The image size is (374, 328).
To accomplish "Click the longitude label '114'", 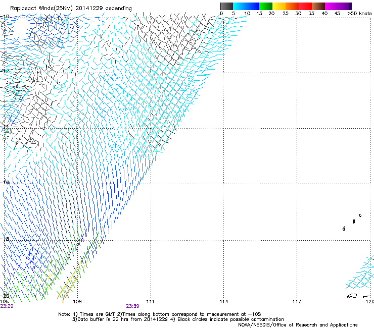I will coord(223,302).
